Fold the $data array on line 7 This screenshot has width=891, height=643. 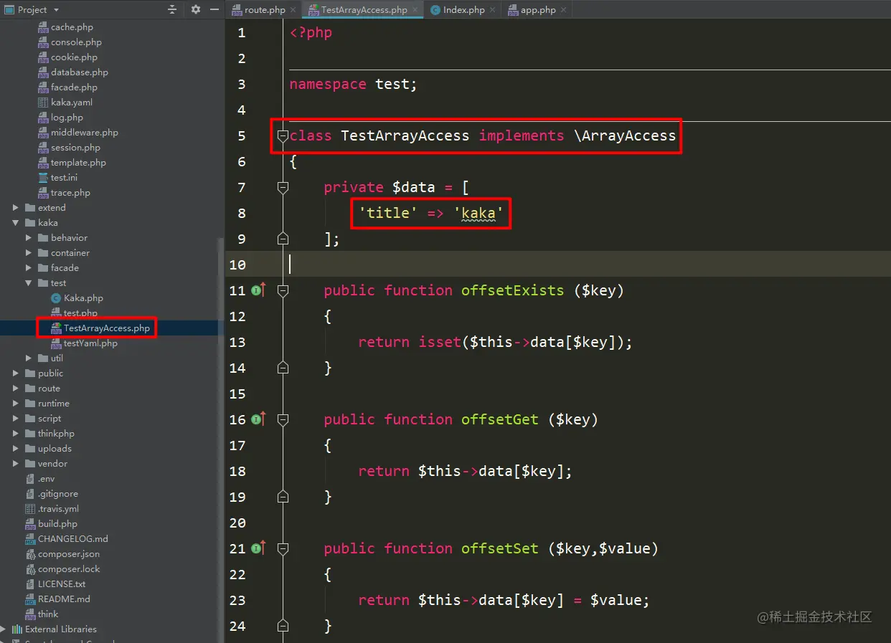[x=283, y=187]
